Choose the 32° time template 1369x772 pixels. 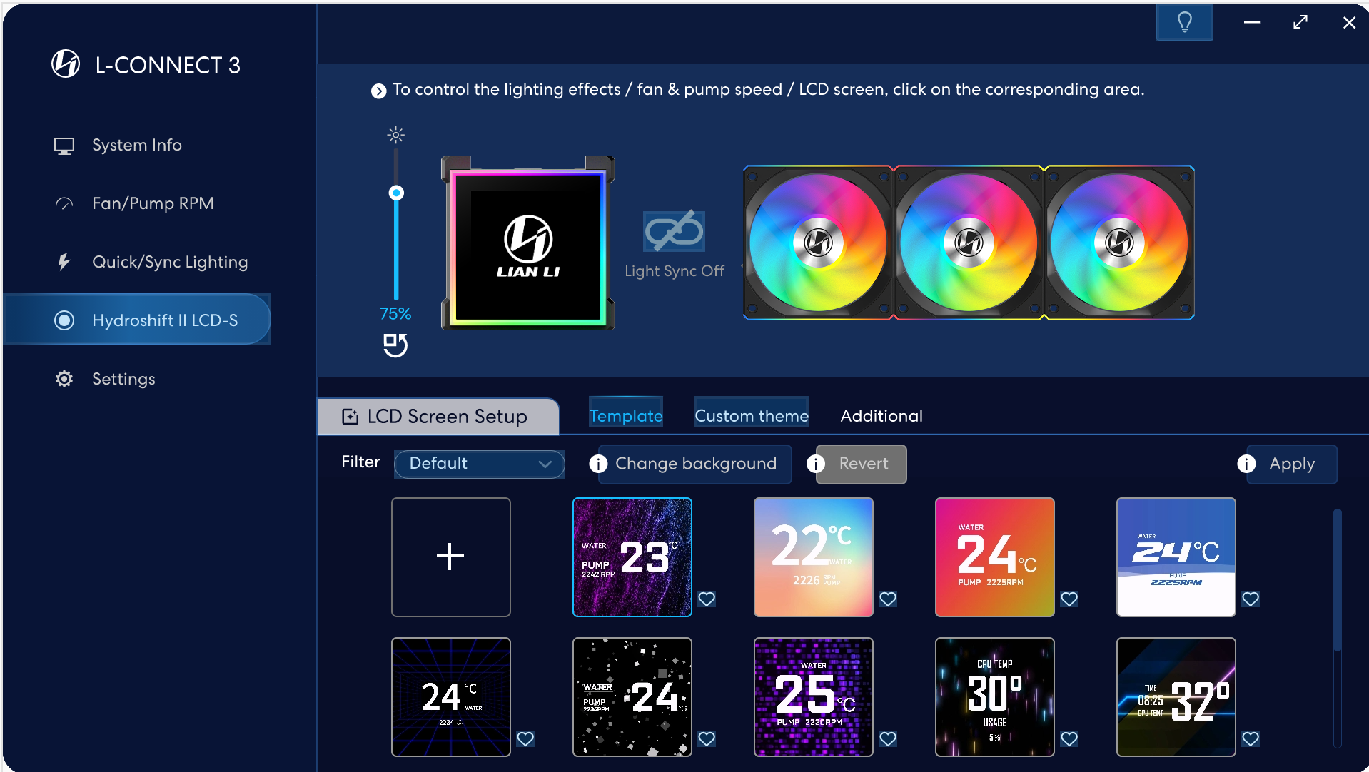point(1176,697)
